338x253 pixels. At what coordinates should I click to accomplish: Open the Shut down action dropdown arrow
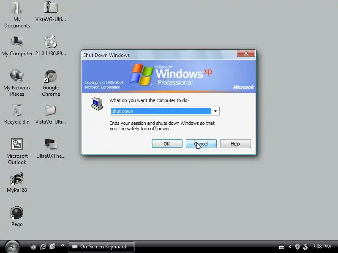pos(215,111)
